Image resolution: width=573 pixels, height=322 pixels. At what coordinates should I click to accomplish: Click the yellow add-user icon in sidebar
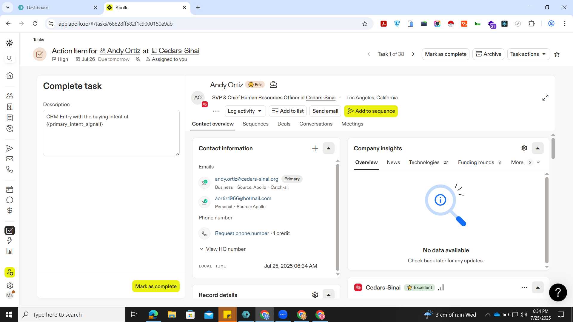(10, 273)
